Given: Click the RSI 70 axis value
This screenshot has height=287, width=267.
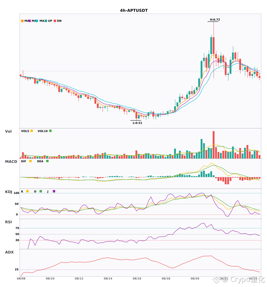Looking at the screenshot, I should point(17,228).
